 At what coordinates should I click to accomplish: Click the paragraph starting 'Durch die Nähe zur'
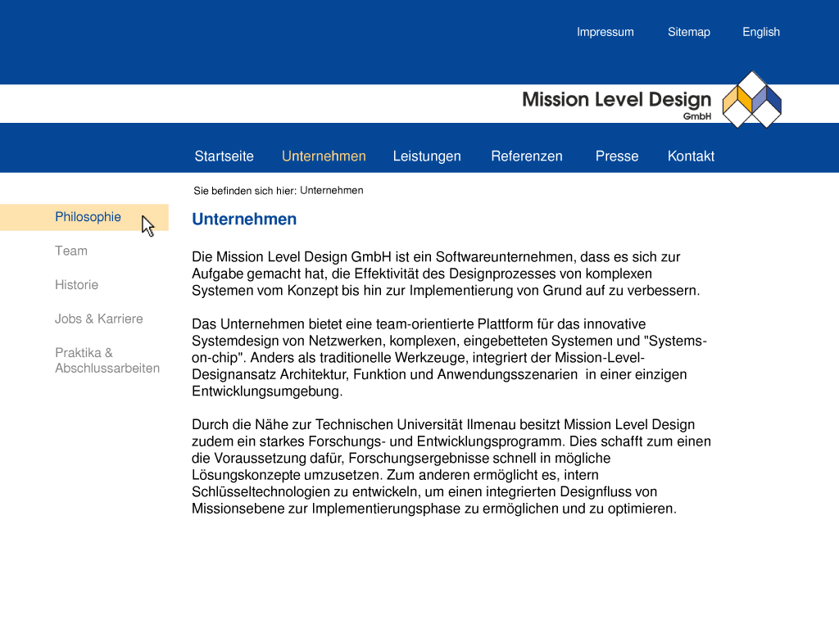[x=451, y=466]
